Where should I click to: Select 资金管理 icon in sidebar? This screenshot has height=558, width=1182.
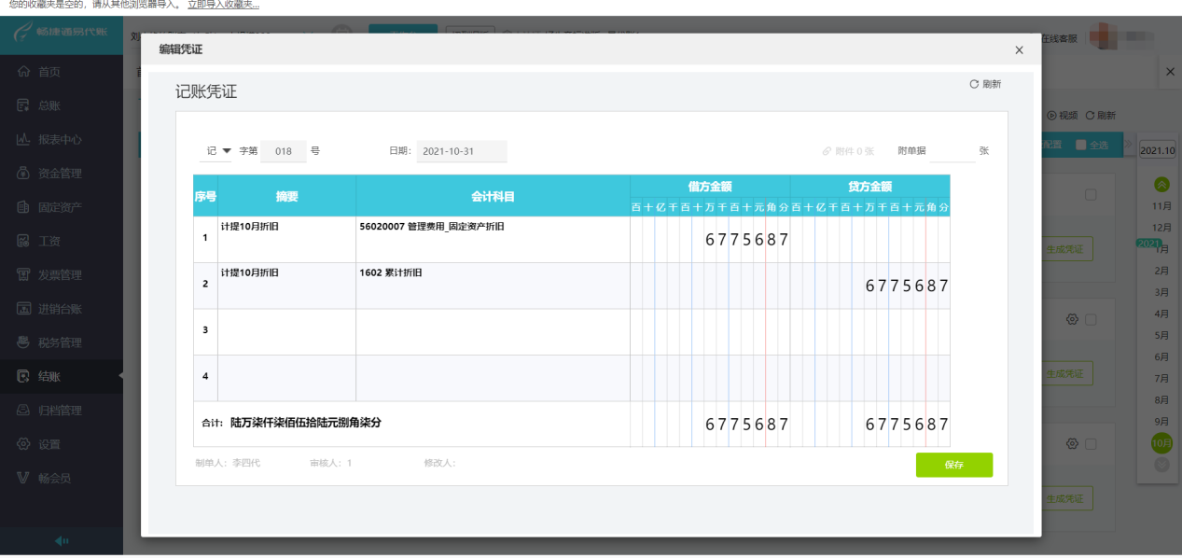[24, 173]
